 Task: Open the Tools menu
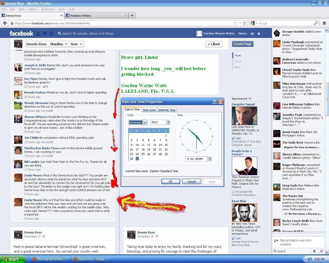(x=62, y=9)
